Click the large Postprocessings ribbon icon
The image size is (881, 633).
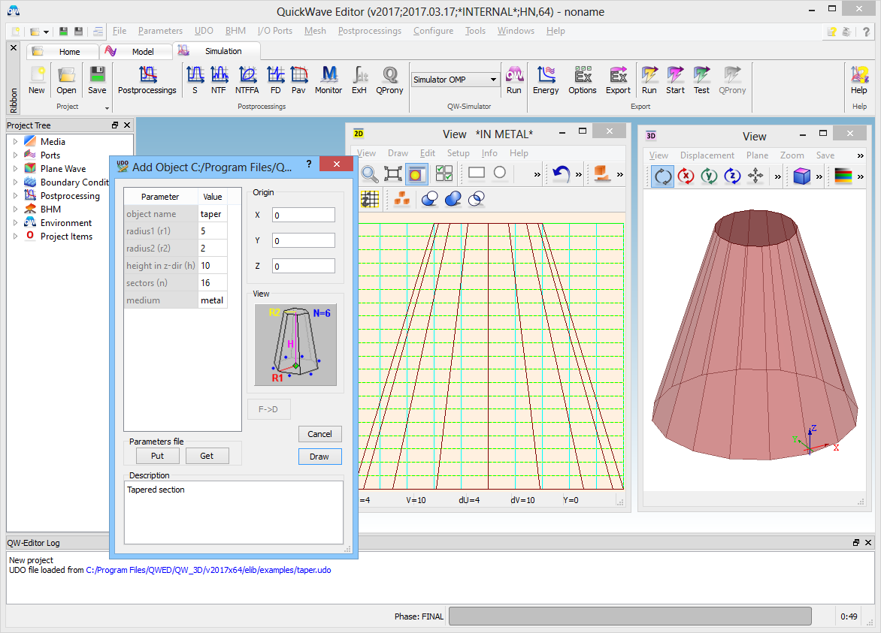tap(147, 80)
